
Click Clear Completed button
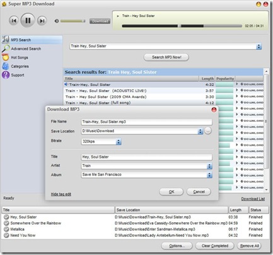point(214,246)
